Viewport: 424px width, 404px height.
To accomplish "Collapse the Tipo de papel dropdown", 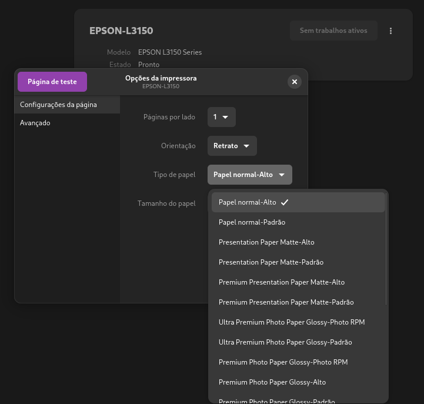I will pyautogui.click(x=249, y=175).
